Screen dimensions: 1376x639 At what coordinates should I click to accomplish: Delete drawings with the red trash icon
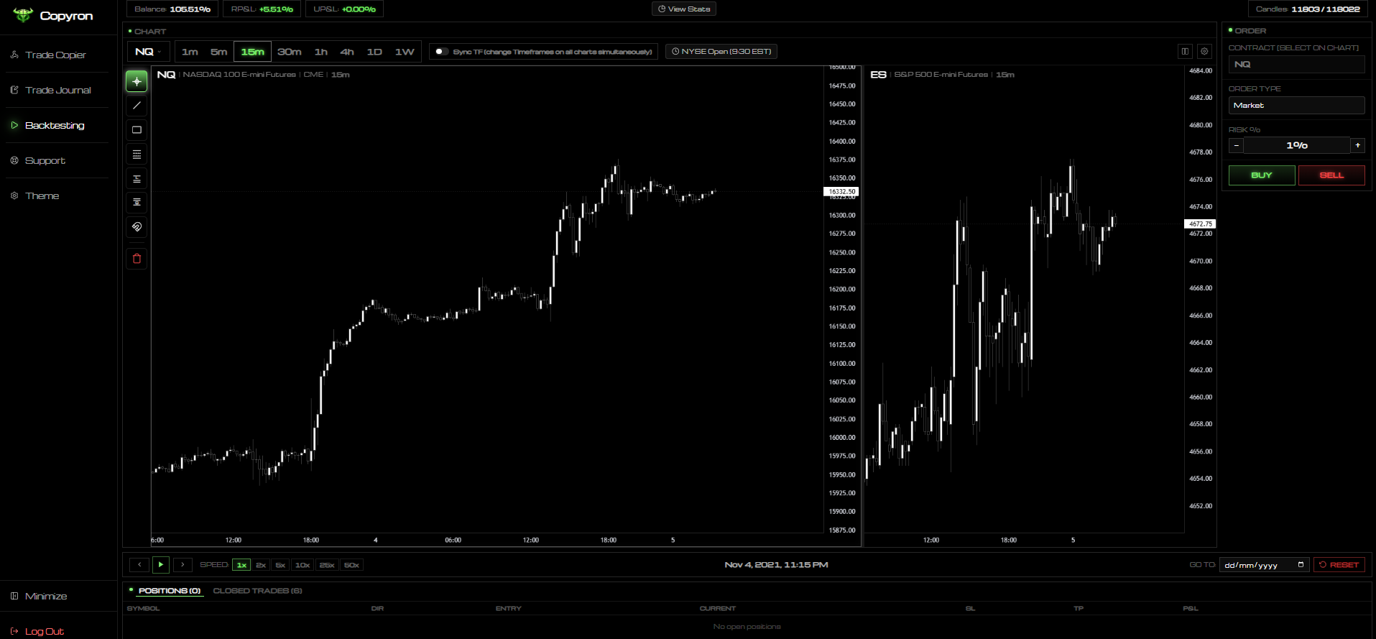pos(137,259)
